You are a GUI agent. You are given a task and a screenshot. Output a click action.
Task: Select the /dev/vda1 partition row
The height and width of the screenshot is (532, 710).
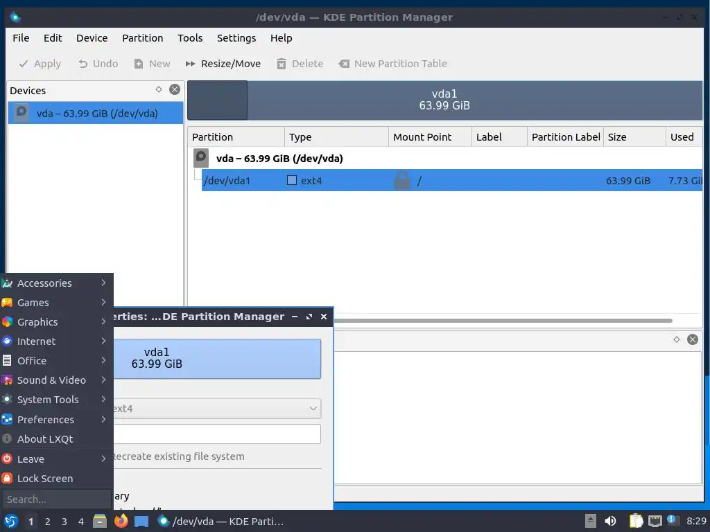[452, 181]
